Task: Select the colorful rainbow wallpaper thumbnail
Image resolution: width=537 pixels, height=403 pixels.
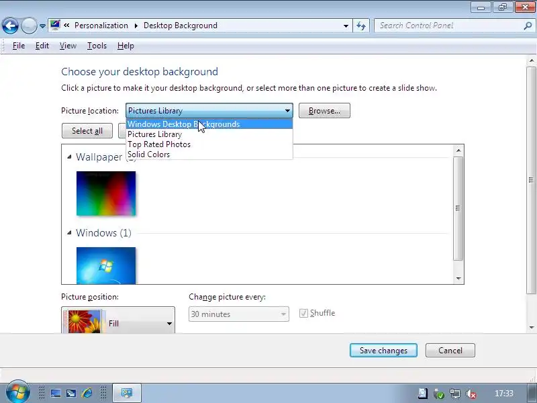Action: point(106,193)
